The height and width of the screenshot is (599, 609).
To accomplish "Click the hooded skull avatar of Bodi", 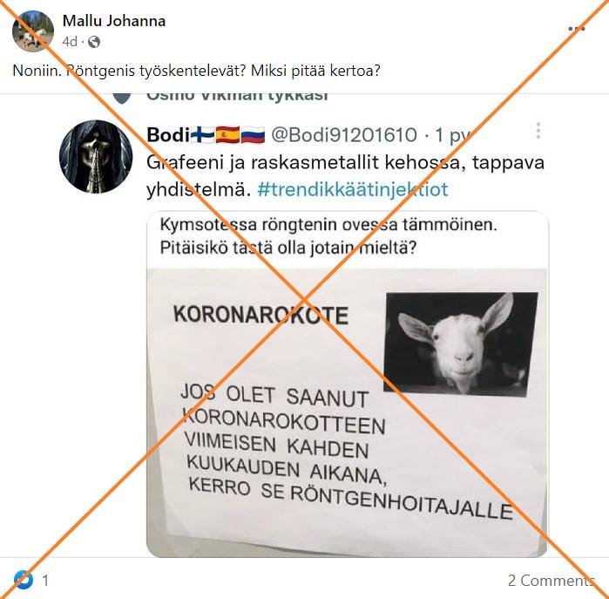I will (96, 157).
